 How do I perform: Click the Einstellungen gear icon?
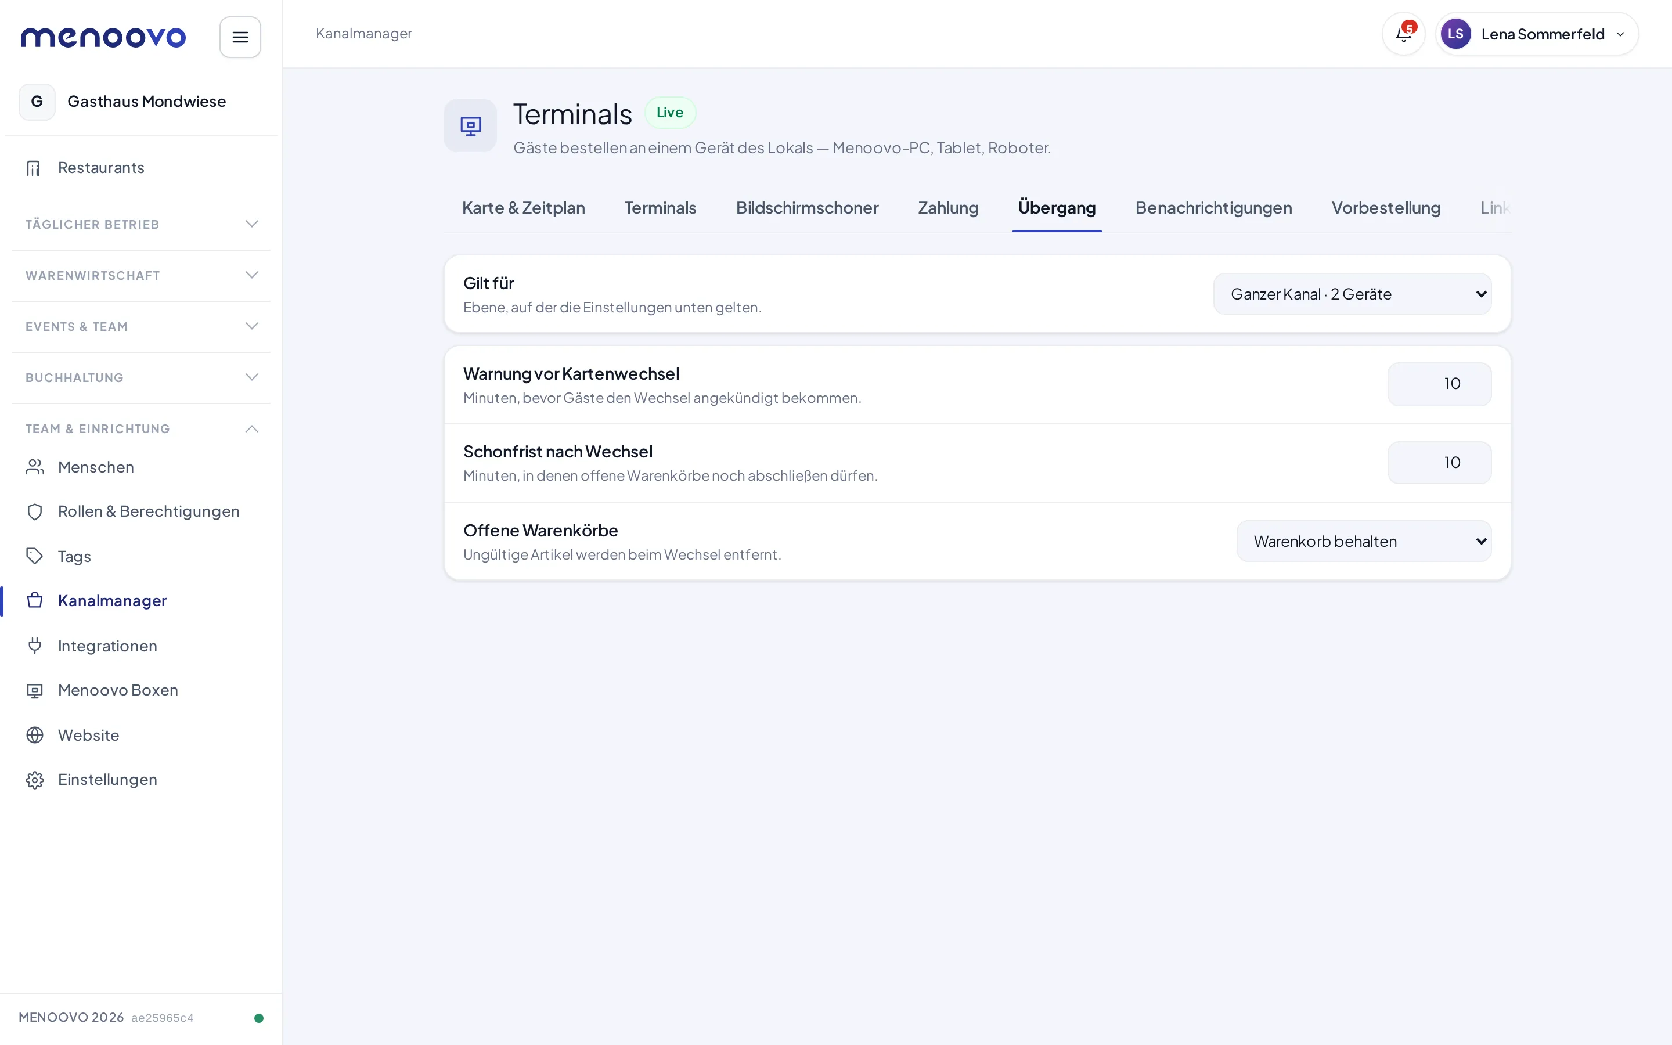35,780
